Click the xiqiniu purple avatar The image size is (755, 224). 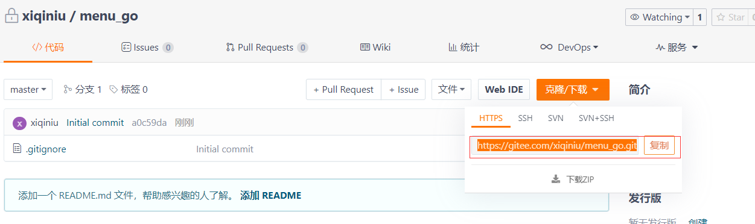(x=20, y=123)
